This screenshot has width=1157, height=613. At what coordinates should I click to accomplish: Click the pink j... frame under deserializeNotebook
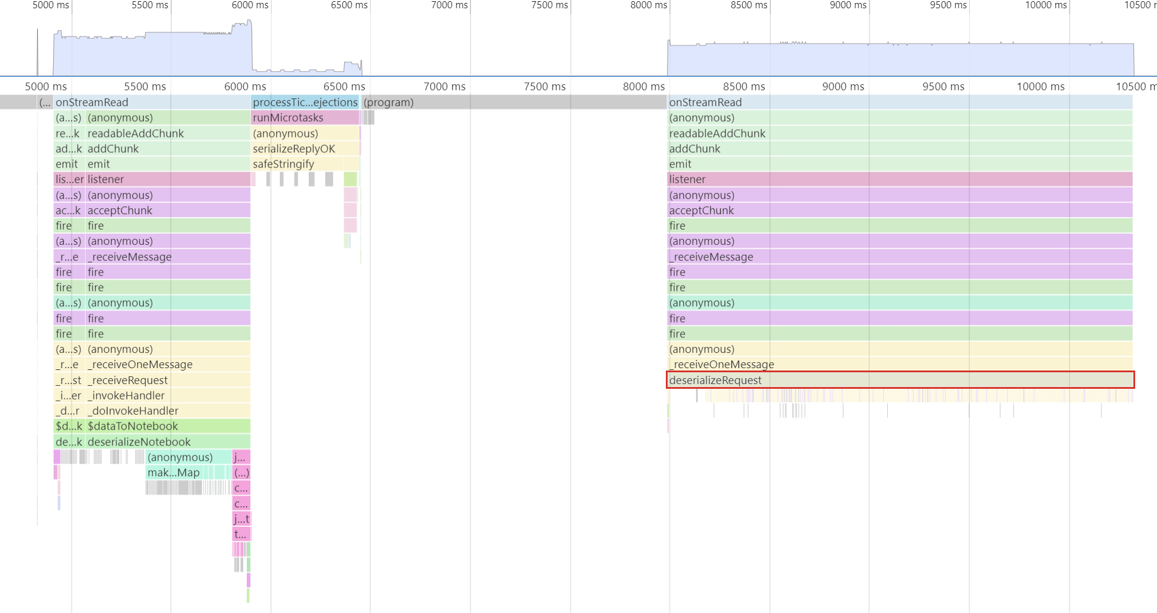click(241, 457)
